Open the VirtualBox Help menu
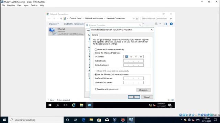Image resolution: width=220 pixels, height=123 pixels. click(x=42, y=5)
